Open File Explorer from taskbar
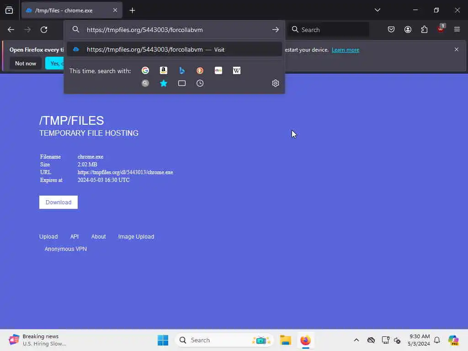 click(285, 340)
